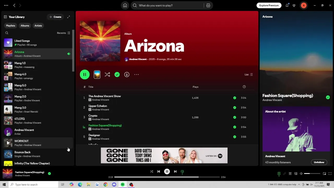Viewport: 334px width, 188px height.
Task: Toggle saved check in bottom player bar
Action: (x=49, y=173)
